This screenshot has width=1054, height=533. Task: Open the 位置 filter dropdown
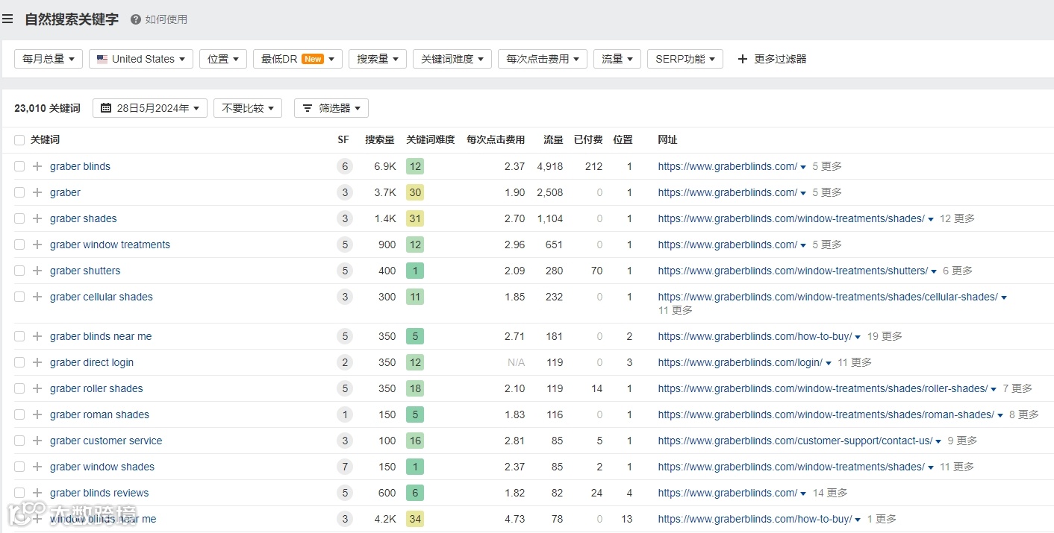click(x=223, y=59)
